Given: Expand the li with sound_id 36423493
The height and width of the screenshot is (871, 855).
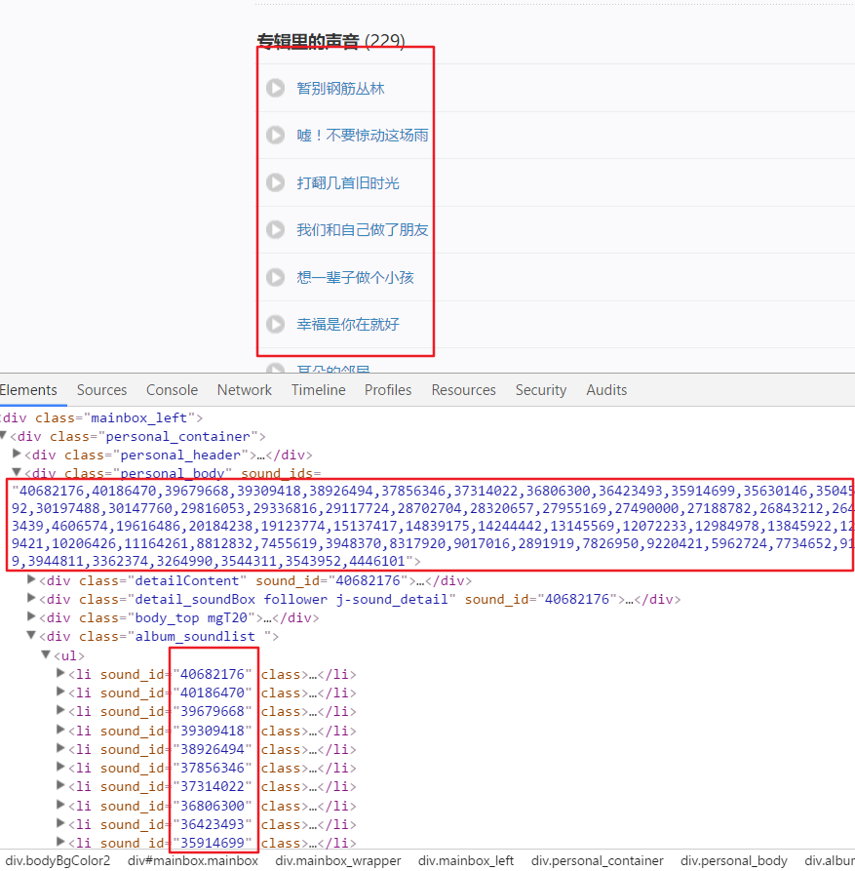Looking at the screenshot, I should click(60, 823).
